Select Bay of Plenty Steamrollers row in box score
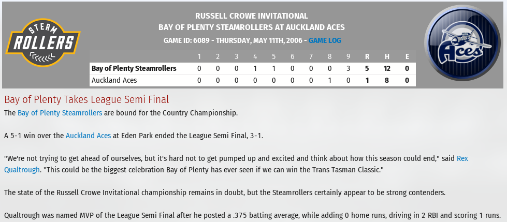 click(253, 68)
